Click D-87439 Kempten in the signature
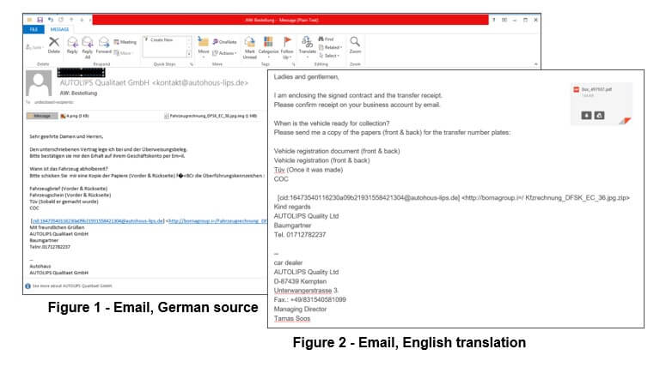 click(x=300, y=281)
